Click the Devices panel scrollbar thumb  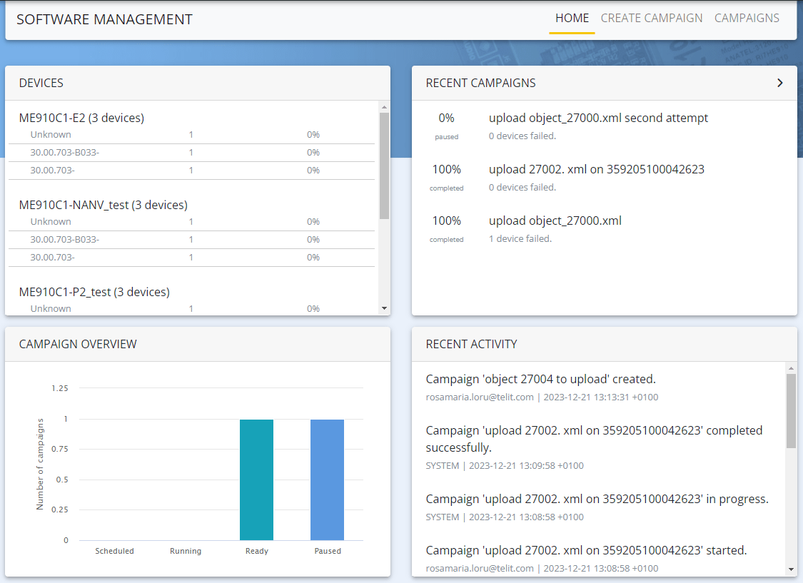(384, 166)
